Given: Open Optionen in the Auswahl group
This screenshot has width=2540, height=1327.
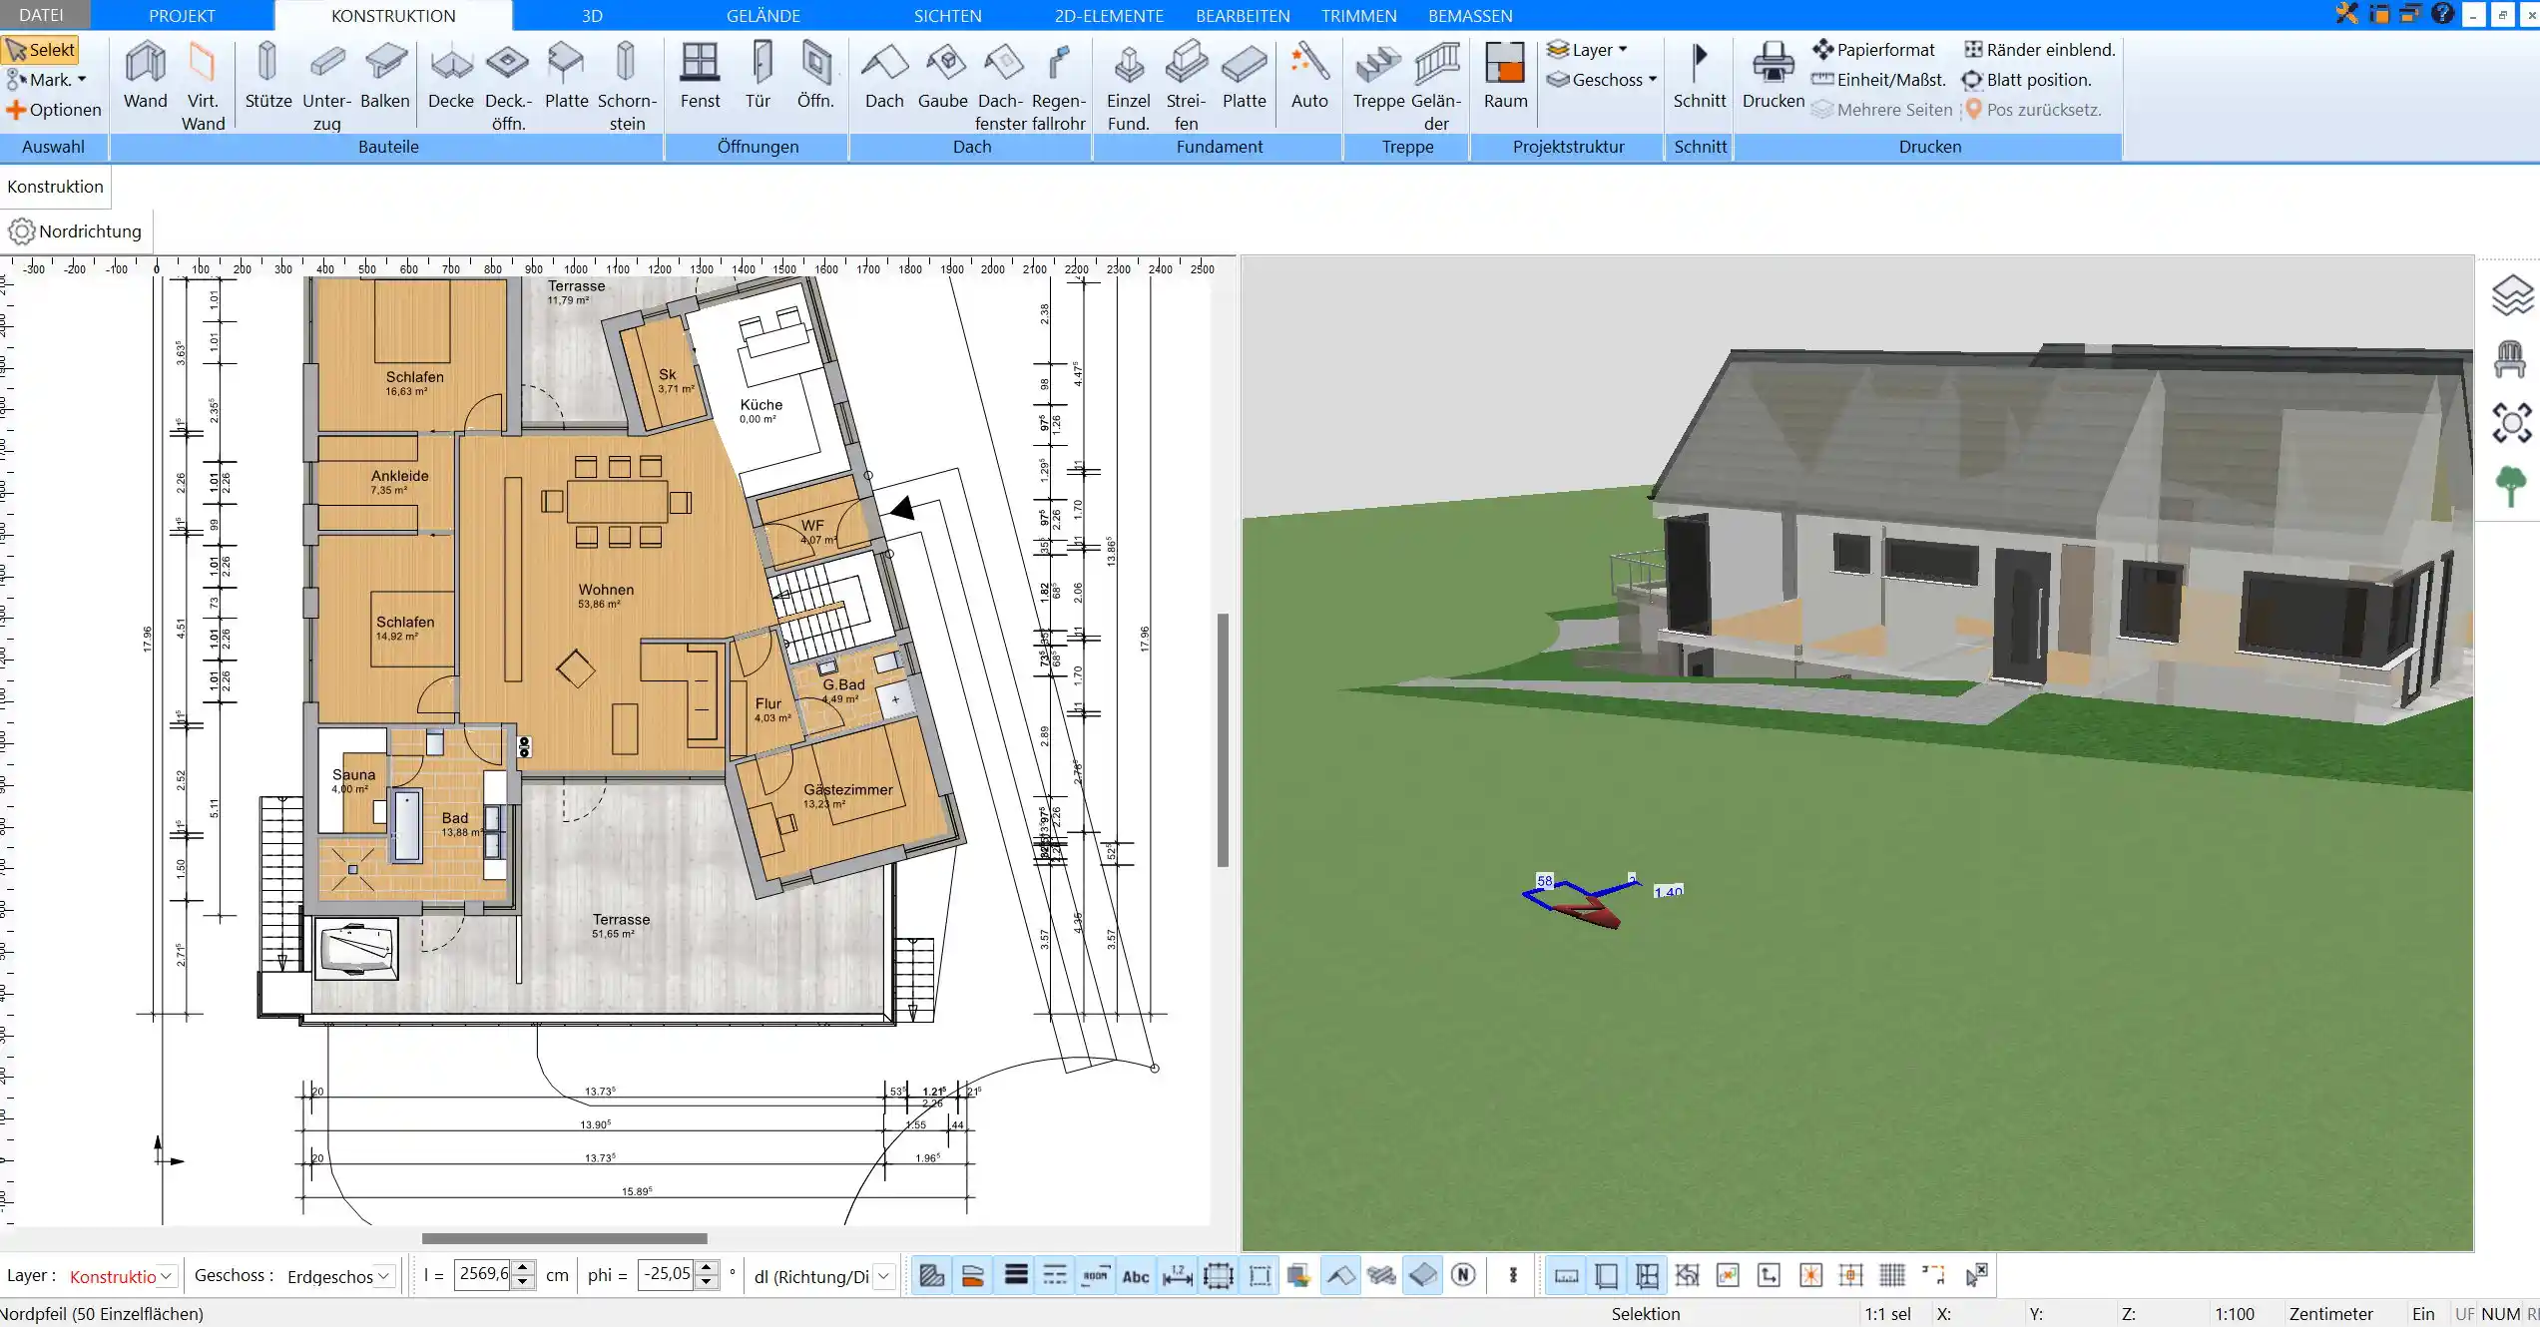Looking at the screenshot, I should 54,110.
